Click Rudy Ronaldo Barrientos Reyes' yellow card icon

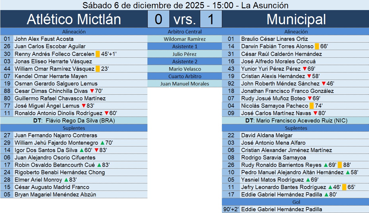click(x=340, y=165)
